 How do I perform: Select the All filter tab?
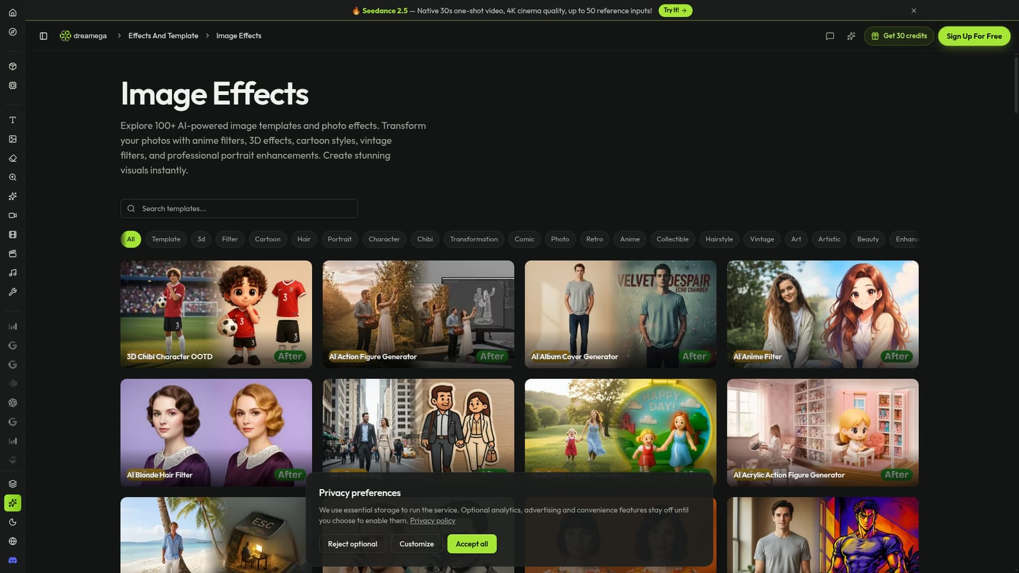131,239
